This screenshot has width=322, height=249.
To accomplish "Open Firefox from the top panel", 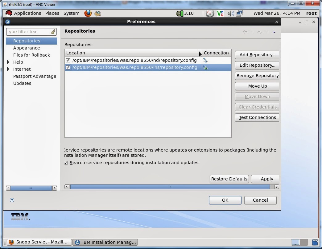I will (88, 13).
